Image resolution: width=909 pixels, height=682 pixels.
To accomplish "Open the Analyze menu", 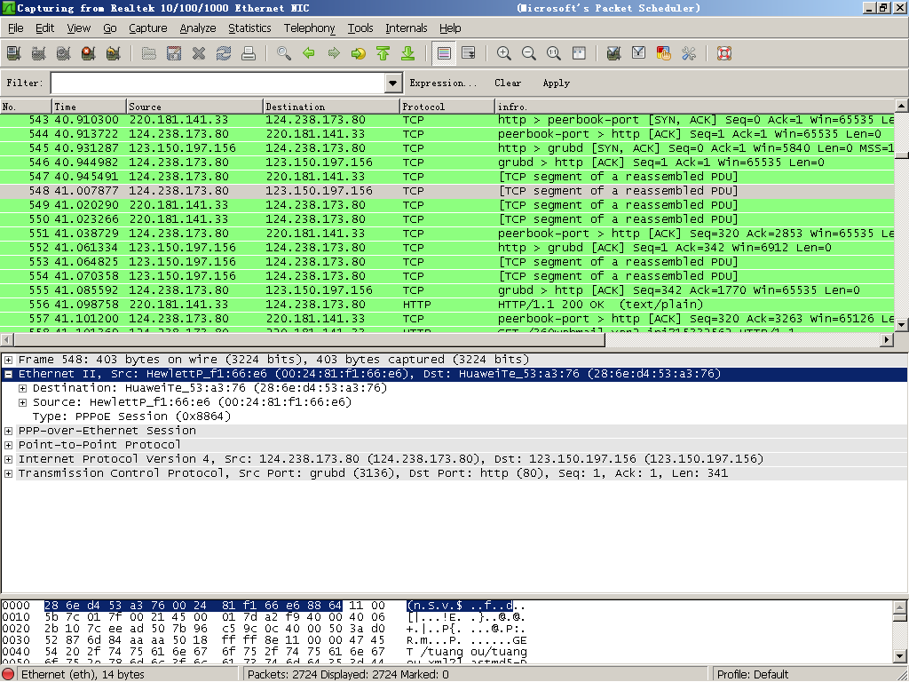I will (198, 28).
